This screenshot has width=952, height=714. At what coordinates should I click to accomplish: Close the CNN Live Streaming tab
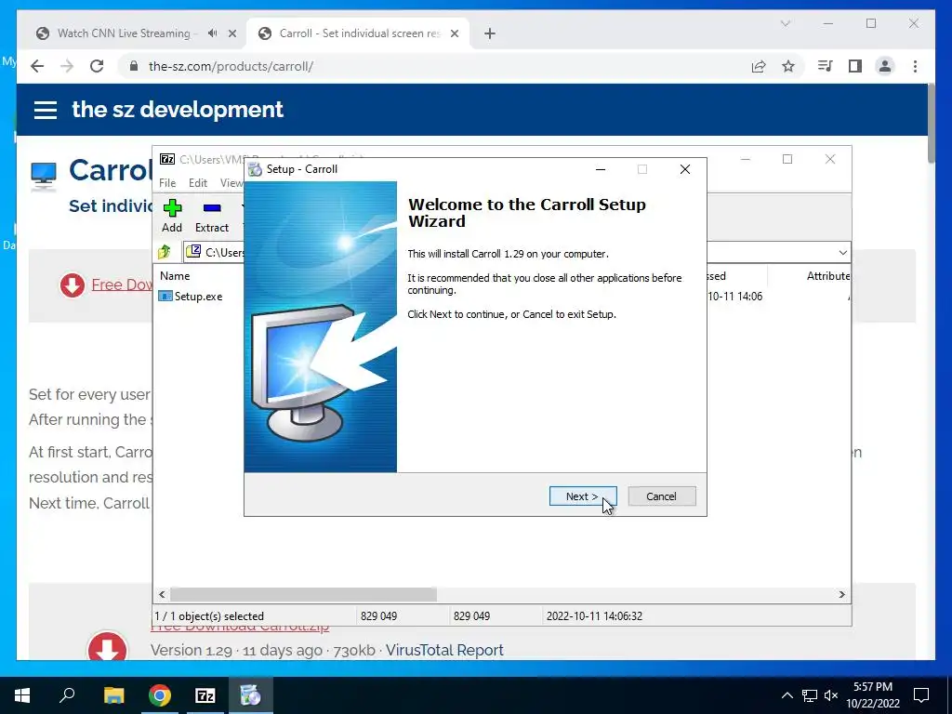click(231, 33)
